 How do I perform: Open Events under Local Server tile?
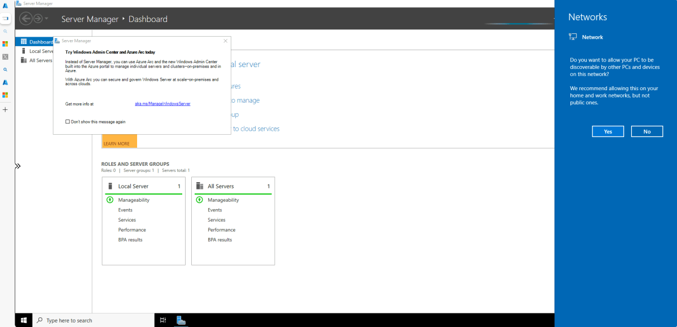point(125,210)
